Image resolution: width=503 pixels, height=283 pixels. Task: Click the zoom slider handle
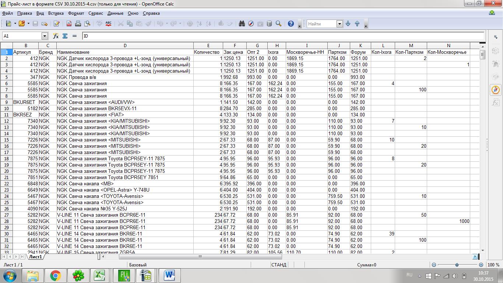coord(457,265)
